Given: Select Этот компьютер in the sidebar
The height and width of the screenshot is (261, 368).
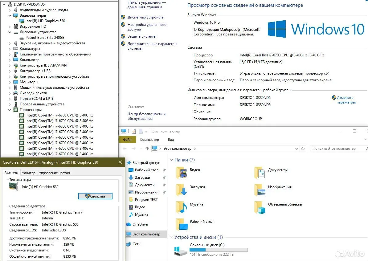Looking at the screenshot, I should [x=146, y=234].
